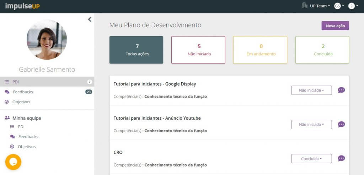
Task: Expand the Concluída status dropdown for CRO
Action: (x=311, y=159)
